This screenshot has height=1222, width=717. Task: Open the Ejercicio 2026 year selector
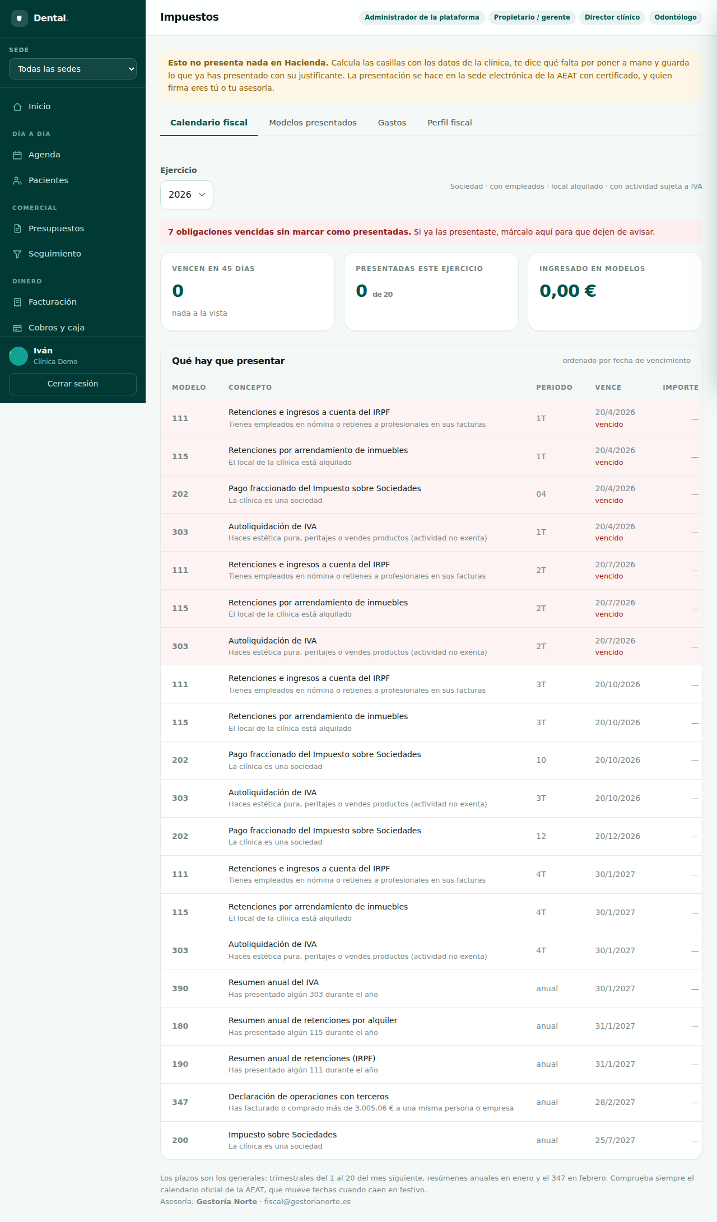click(x=187, y=194)
